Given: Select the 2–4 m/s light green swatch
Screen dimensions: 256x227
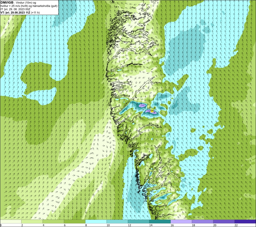Looking at the screenshot, I should 32,221.
